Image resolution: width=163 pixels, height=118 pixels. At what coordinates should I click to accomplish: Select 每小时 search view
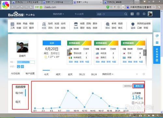[x=19, y=93]
